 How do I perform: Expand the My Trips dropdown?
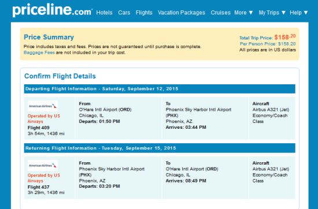tap(272, 13)
